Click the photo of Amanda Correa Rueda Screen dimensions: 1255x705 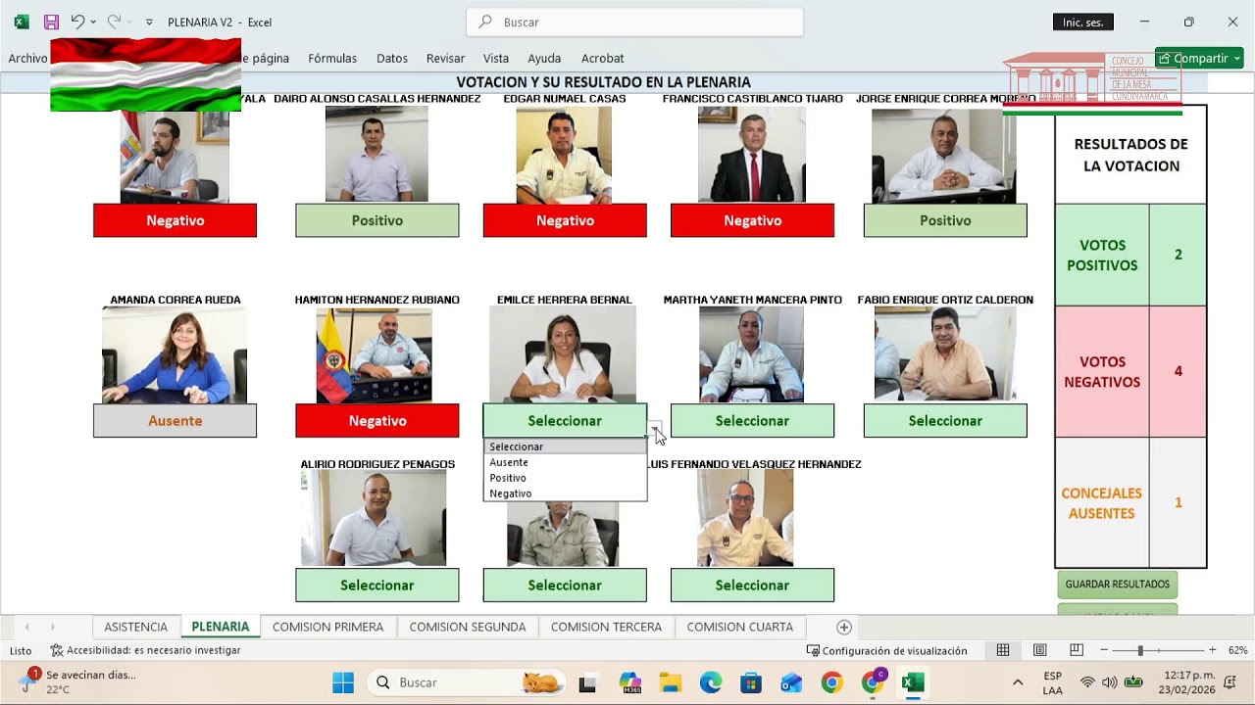click(175, 355)
